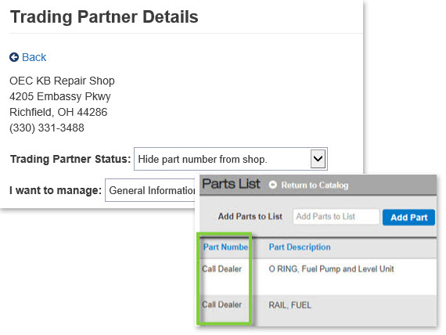This screenshot has height=335, width=446.
Task: Click the blue Back arrow icon
Action: pos(14,57)
